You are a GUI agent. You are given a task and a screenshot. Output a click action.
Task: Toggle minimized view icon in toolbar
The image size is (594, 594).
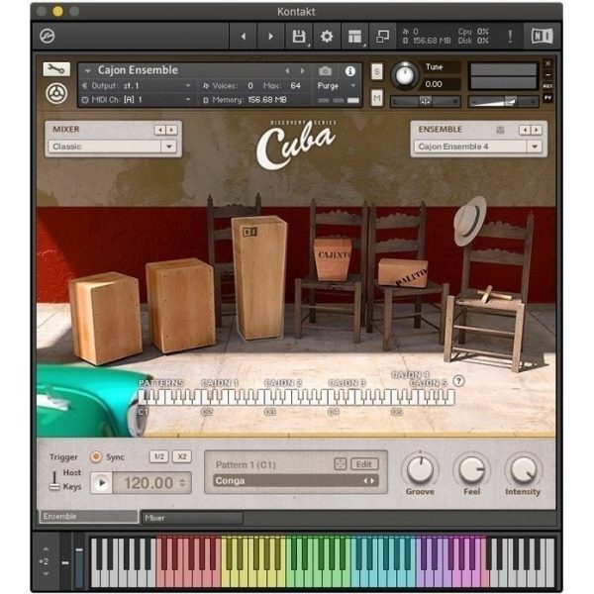(382, 37)
